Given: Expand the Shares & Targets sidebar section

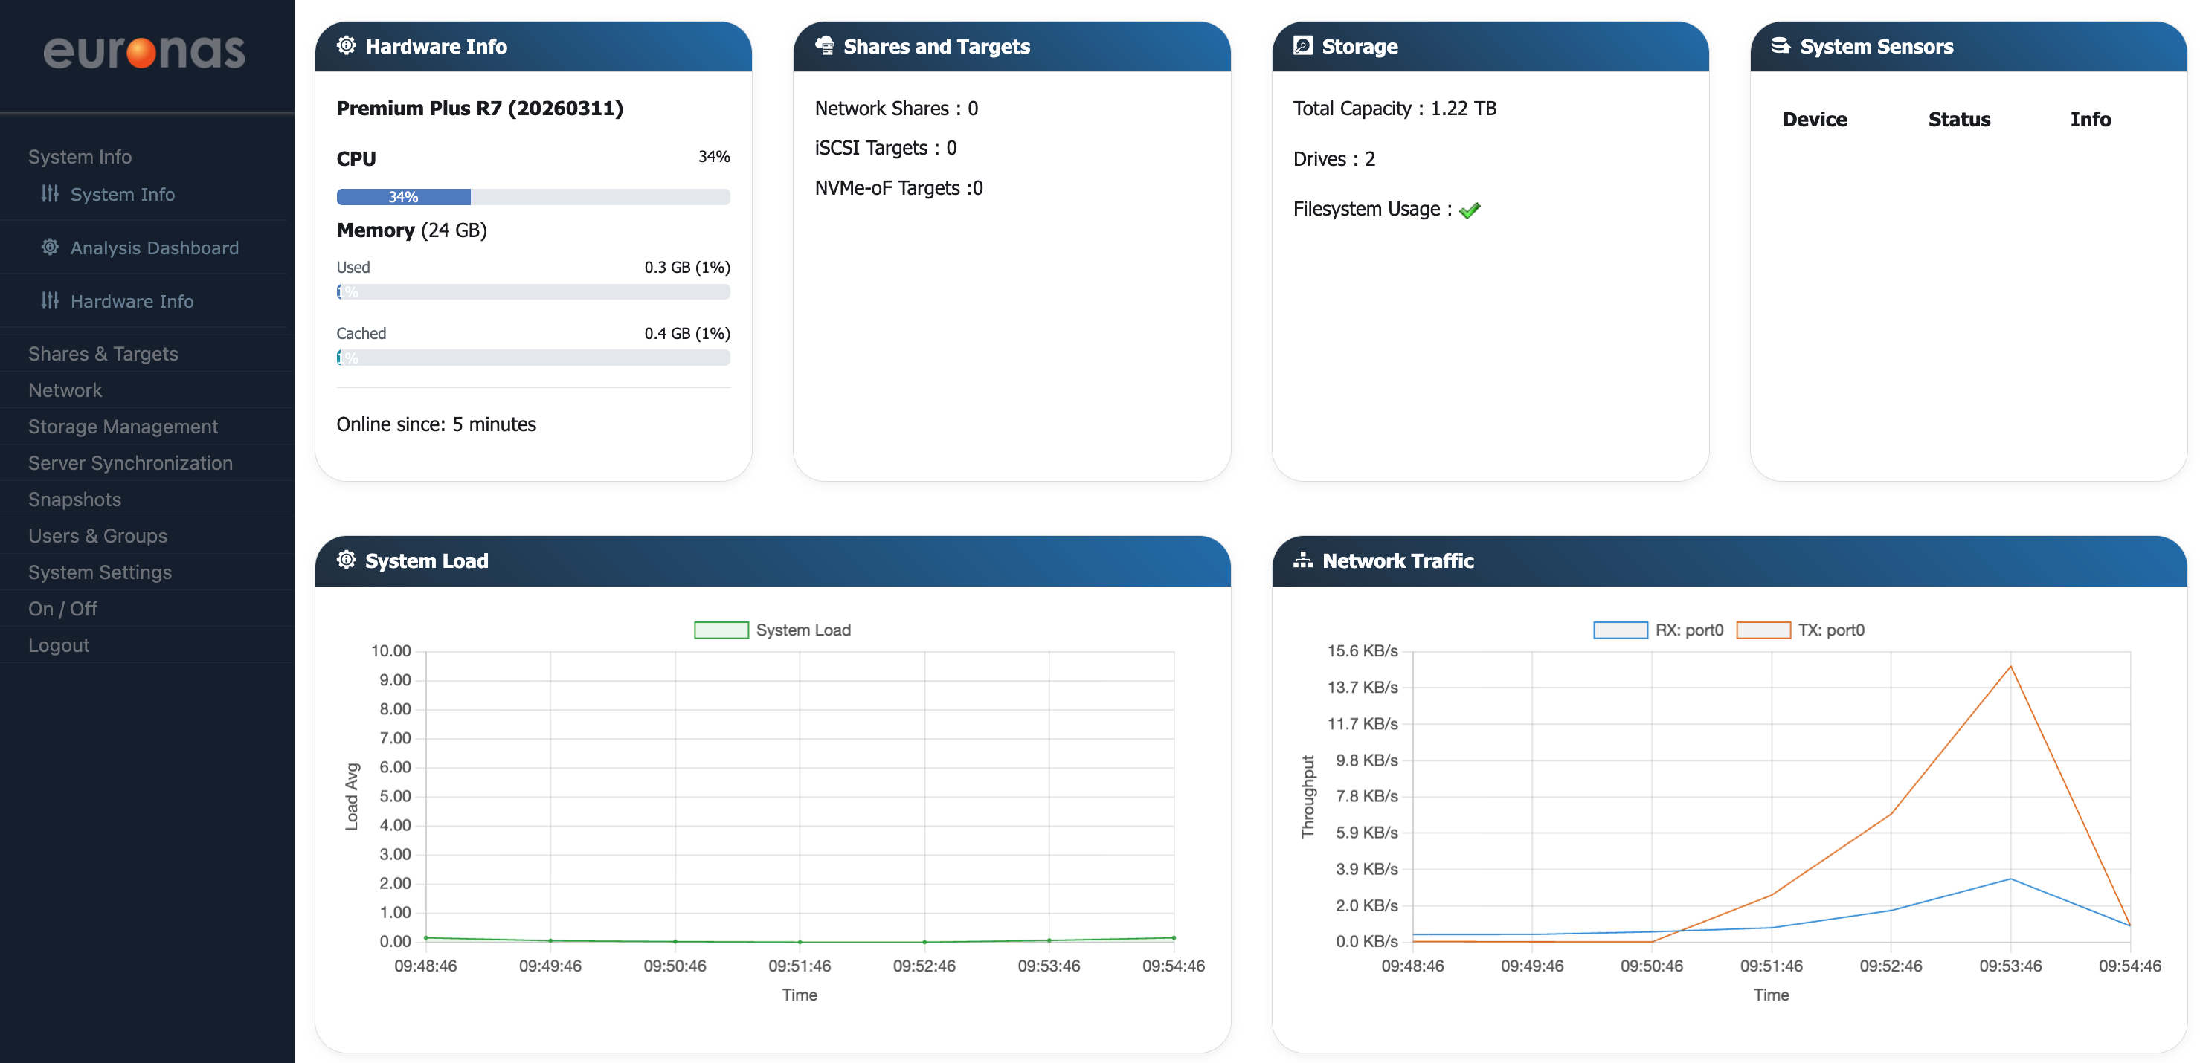Looking at the screenshot, I should pyautogui.click(x=103, y=354).
